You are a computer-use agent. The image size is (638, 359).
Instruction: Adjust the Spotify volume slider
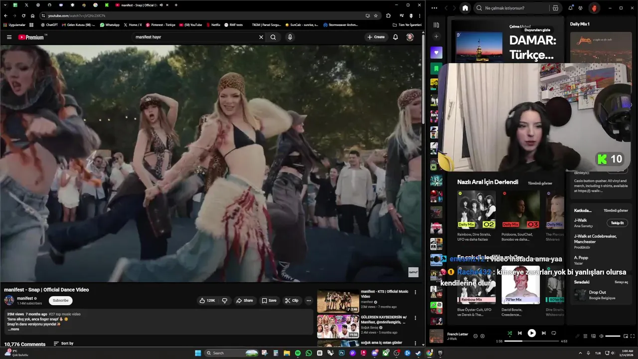pos(613,336)
